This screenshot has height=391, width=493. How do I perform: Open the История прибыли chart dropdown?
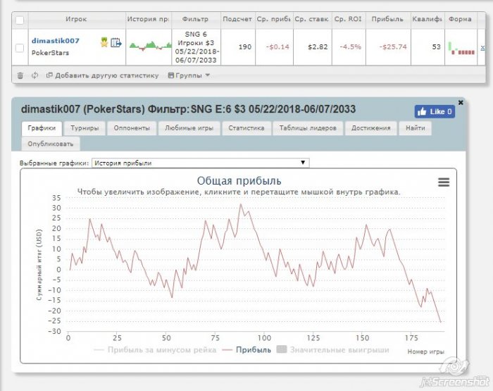pyautogui.click(x=201, y=163)
